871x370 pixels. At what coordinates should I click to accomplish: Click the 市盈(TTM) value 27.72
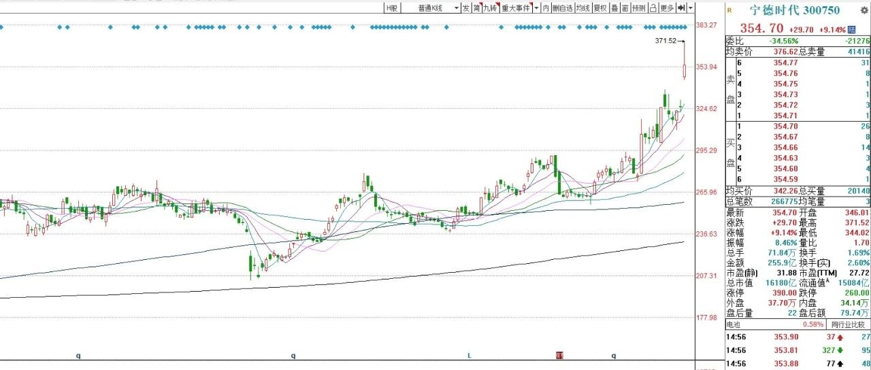pyautogui.click(x=859, y=272)
